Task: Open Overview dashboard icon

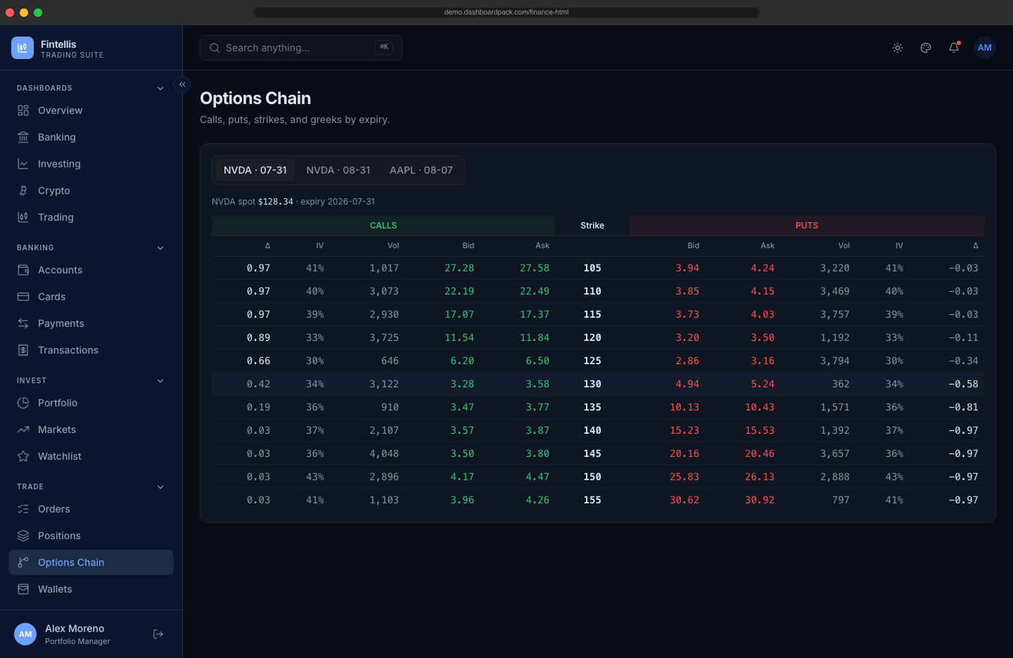Action: click(23, 110)
